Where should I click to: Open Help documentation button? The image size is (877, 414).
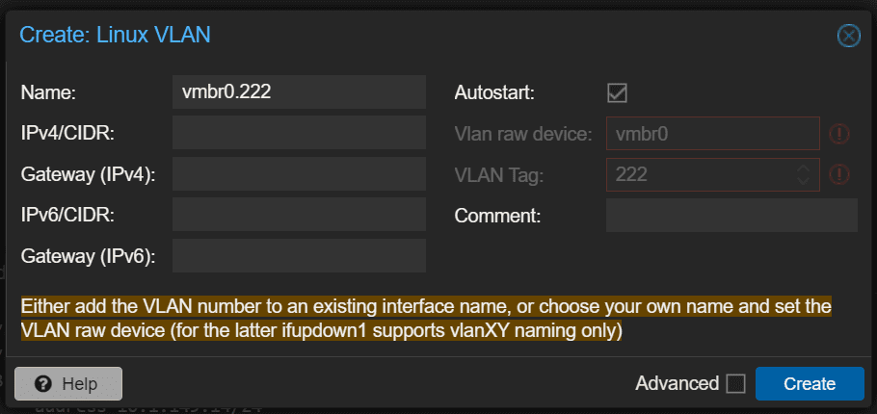(68, 383)
